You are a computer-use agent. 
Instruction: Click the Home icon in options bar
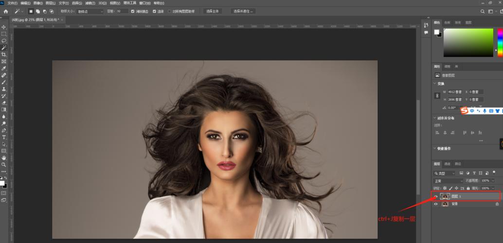(6, 11)
